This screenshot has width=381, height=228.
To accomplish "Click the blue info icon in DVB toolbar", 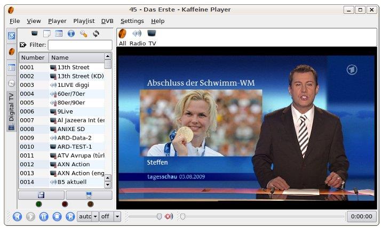I will click(x=71, y=34).
